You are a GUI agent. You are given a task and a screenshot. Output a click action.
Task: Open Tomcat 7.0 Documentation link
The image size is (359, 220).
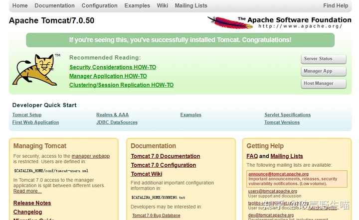coord(166,156)
